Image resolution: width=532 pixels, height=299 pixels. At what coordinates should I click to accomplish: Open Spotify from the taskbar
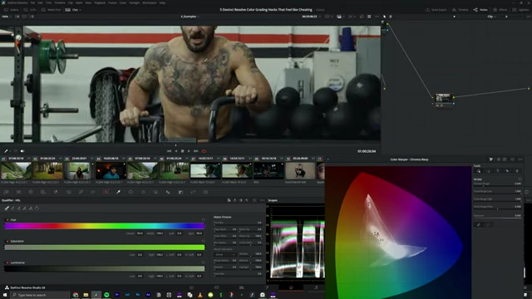point(106,295)
